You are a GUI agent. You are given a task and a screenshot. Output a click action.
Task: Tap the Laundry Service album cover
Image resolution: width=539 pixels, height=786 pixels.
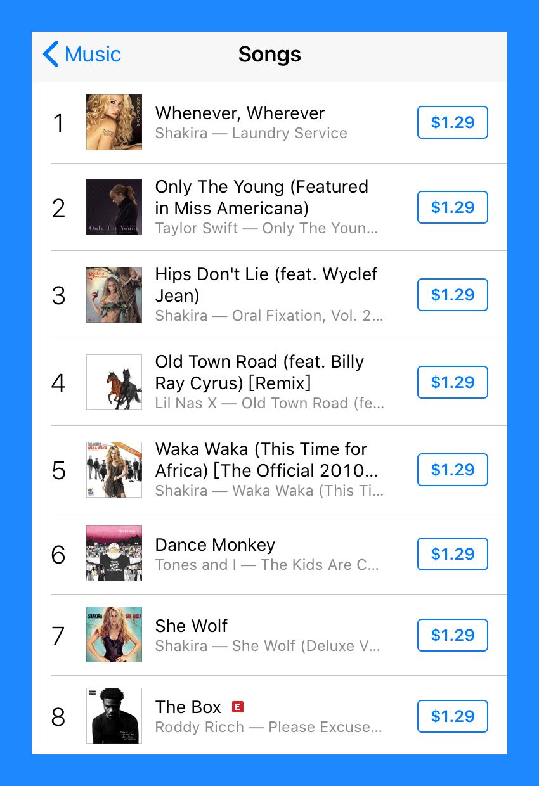point(114,122)
